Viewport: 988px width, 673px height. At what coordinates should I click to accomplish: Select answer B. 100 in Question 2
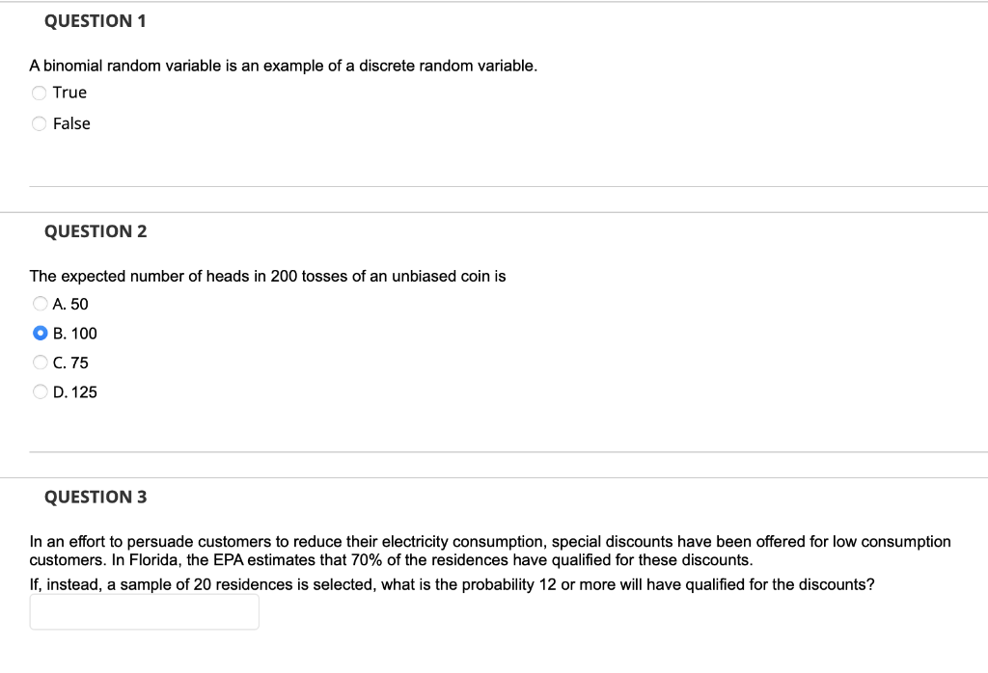click(41, 333)
